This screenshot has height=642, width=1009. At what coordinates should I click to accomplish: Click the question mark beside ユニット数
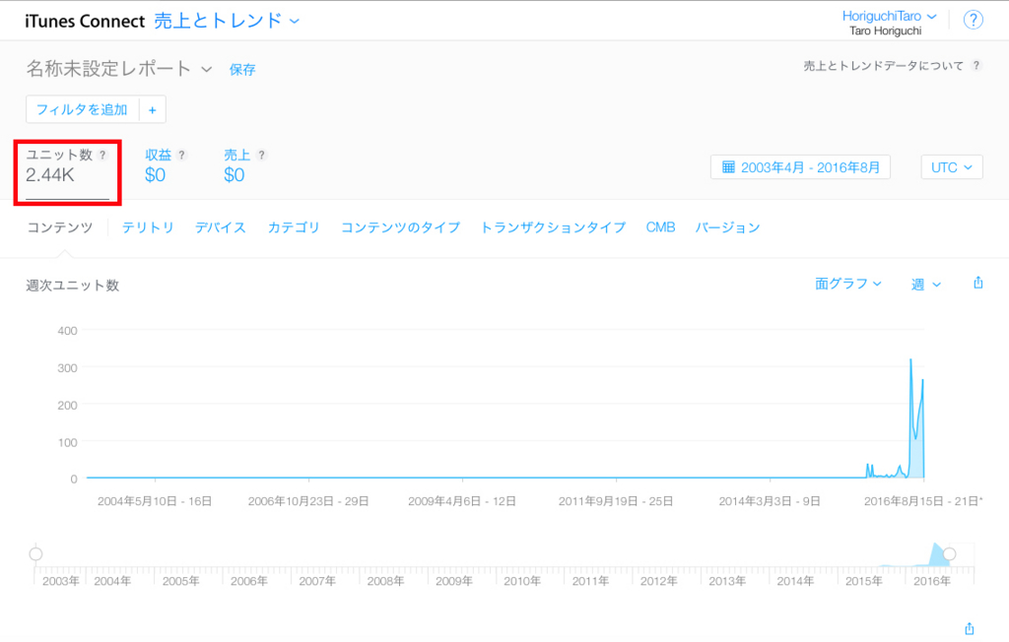coord(102,155)
